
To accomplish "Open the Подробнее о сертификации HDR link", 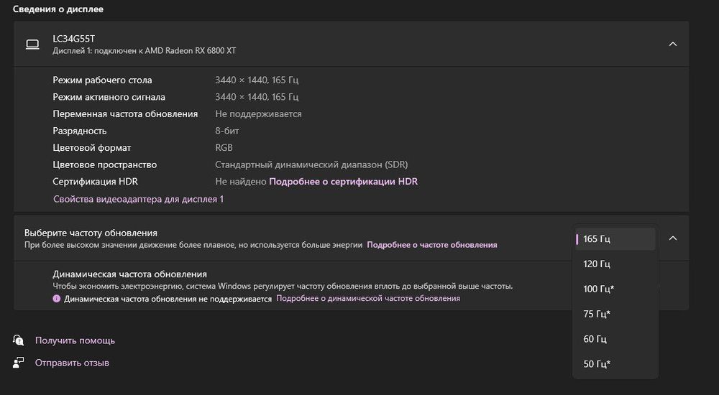I will tap(343, 182).
